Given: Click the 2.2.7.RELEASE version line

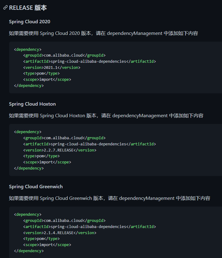Looking at the screenshot, I should tap(59, 150).
